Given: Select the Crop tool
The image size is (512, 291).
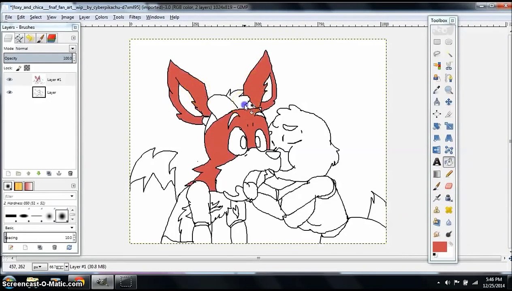Looking at the screenshot, I should pyautogui.click(x=449, y=114).
